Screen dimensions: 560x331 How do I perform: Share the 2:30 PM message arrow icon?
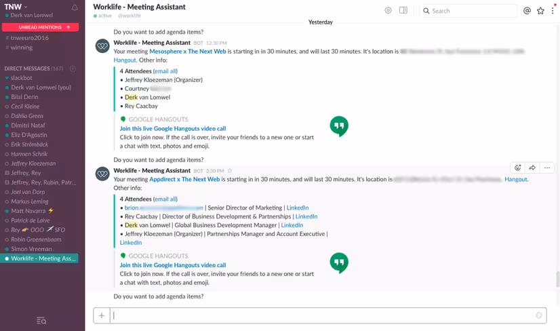(532, 168)
